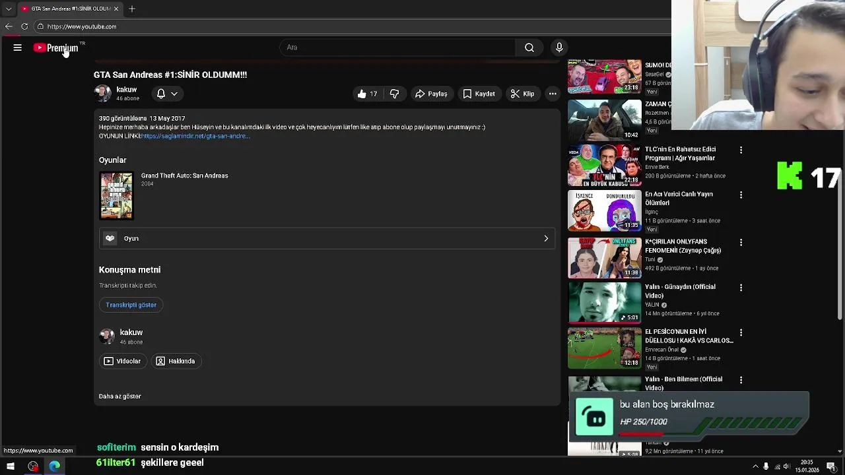Click the taskbar microphone icon
845x475 pixels.
tap(766, 467)
